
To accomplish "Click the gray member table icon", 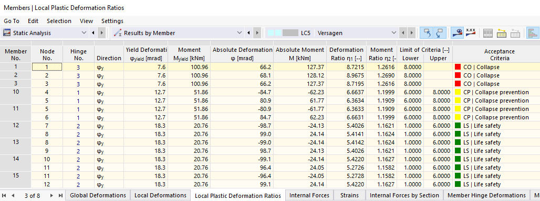I will tap(515, 33).
